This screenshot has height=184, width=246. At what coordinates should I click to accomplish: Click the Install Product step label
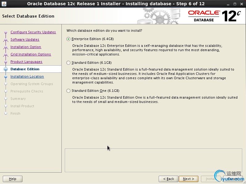click(22, 106)
